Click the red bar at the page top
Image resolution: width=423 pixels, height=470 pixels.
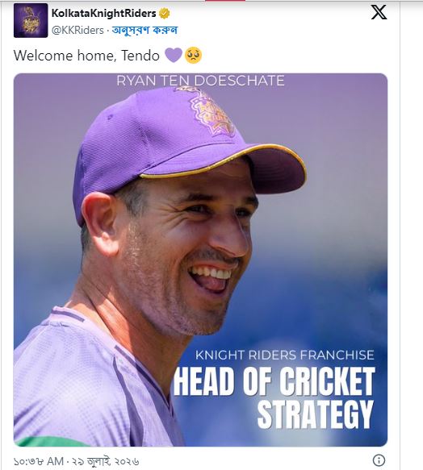click(x=225, y=1)
